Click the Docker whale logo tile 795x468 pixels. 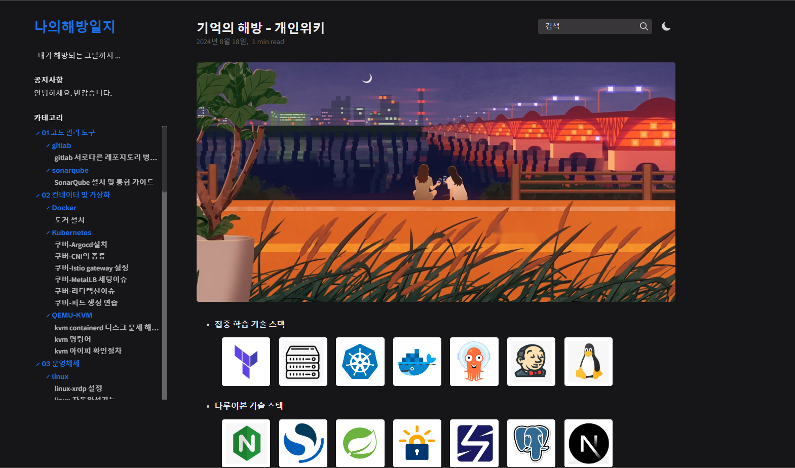[x=417, y=362]
